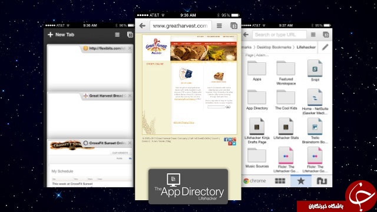Click the bread basket image

[x=219, y=77]
